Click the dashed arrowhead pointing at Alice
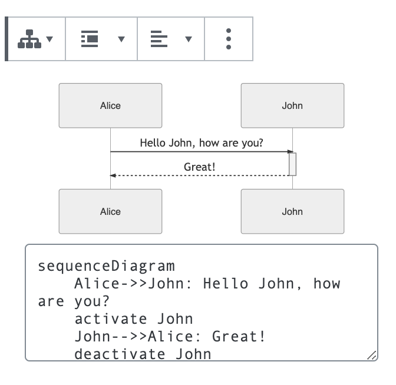Viewport: 396px width, 385px height. click(113, 175)
